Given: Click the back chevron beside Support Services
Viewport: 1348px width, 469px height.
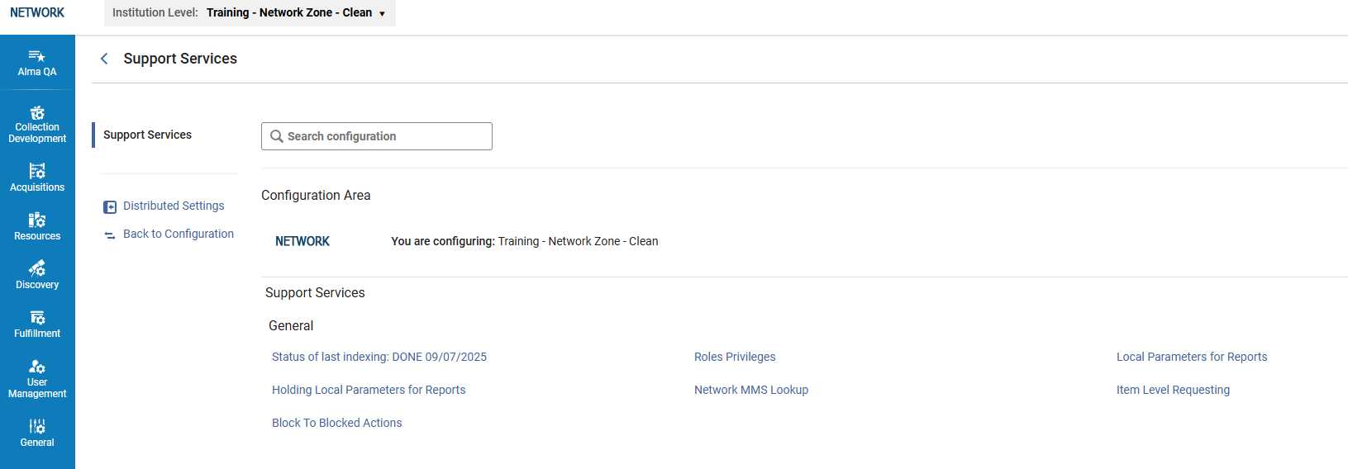Looking at the screenshot, I should click(x=104, y=59).
